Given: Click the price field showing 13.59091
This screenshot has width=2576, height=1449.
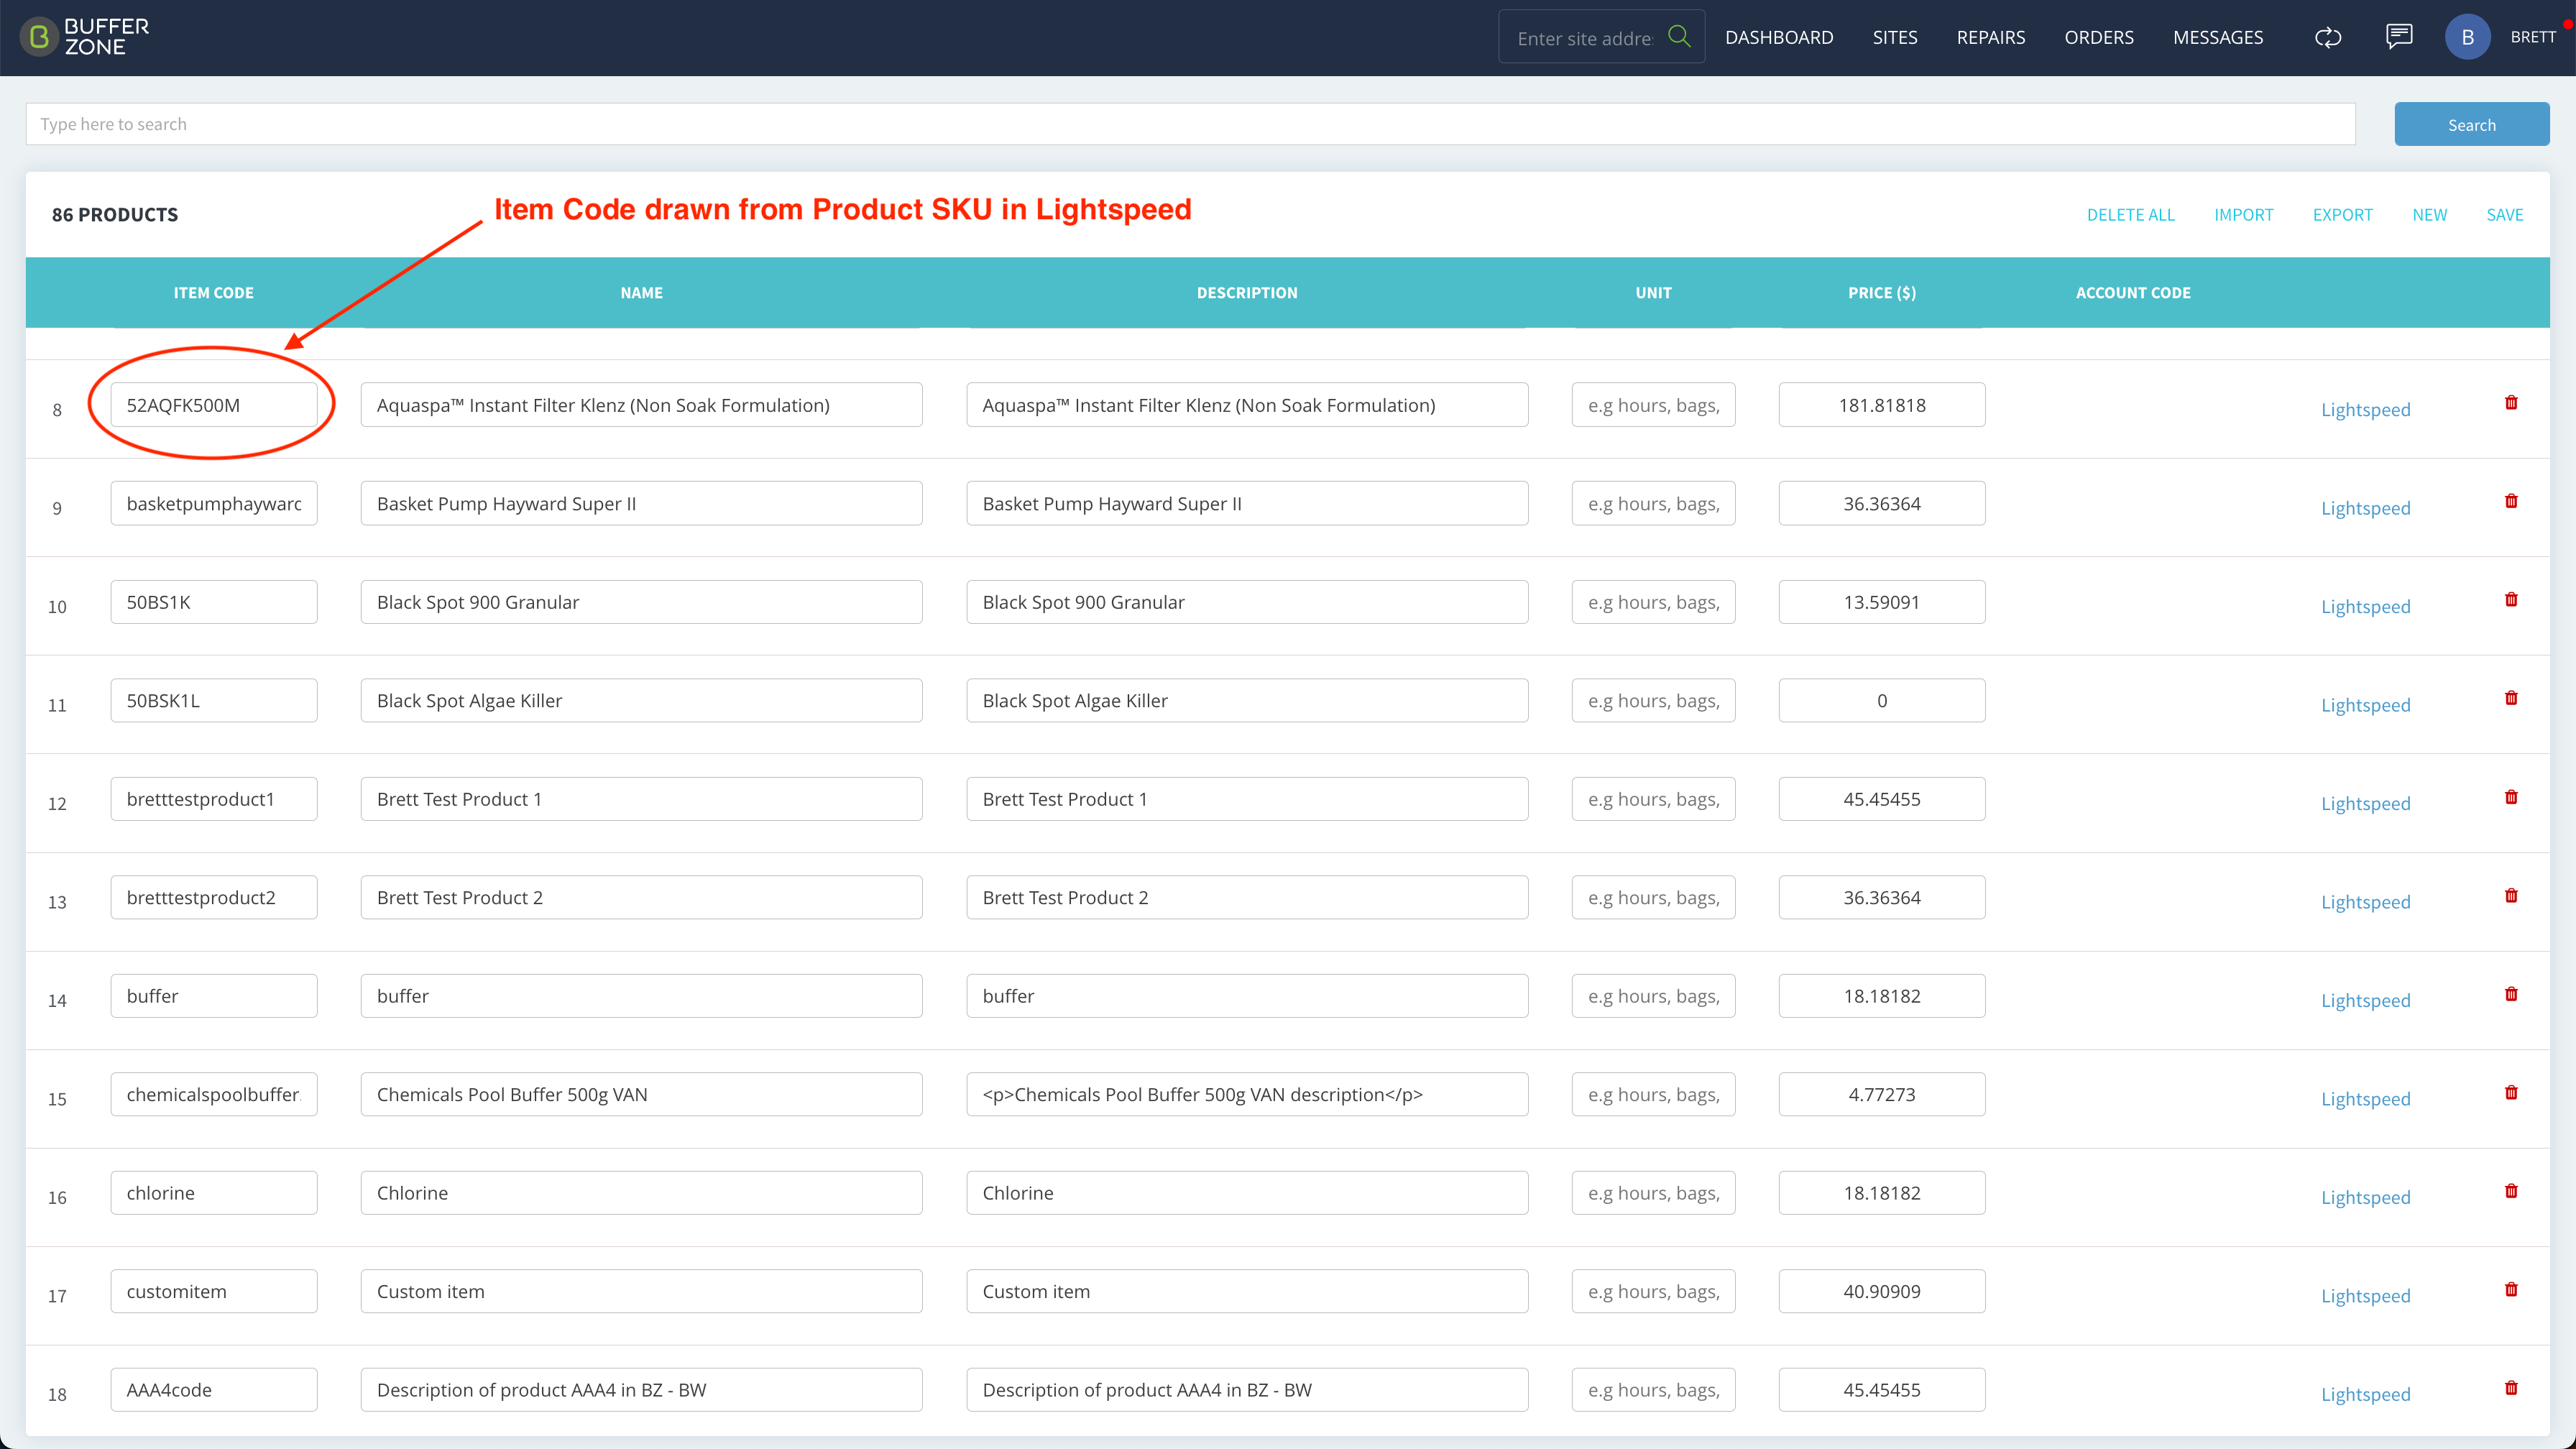Looking at the screenshot, I should point(1881,602).
